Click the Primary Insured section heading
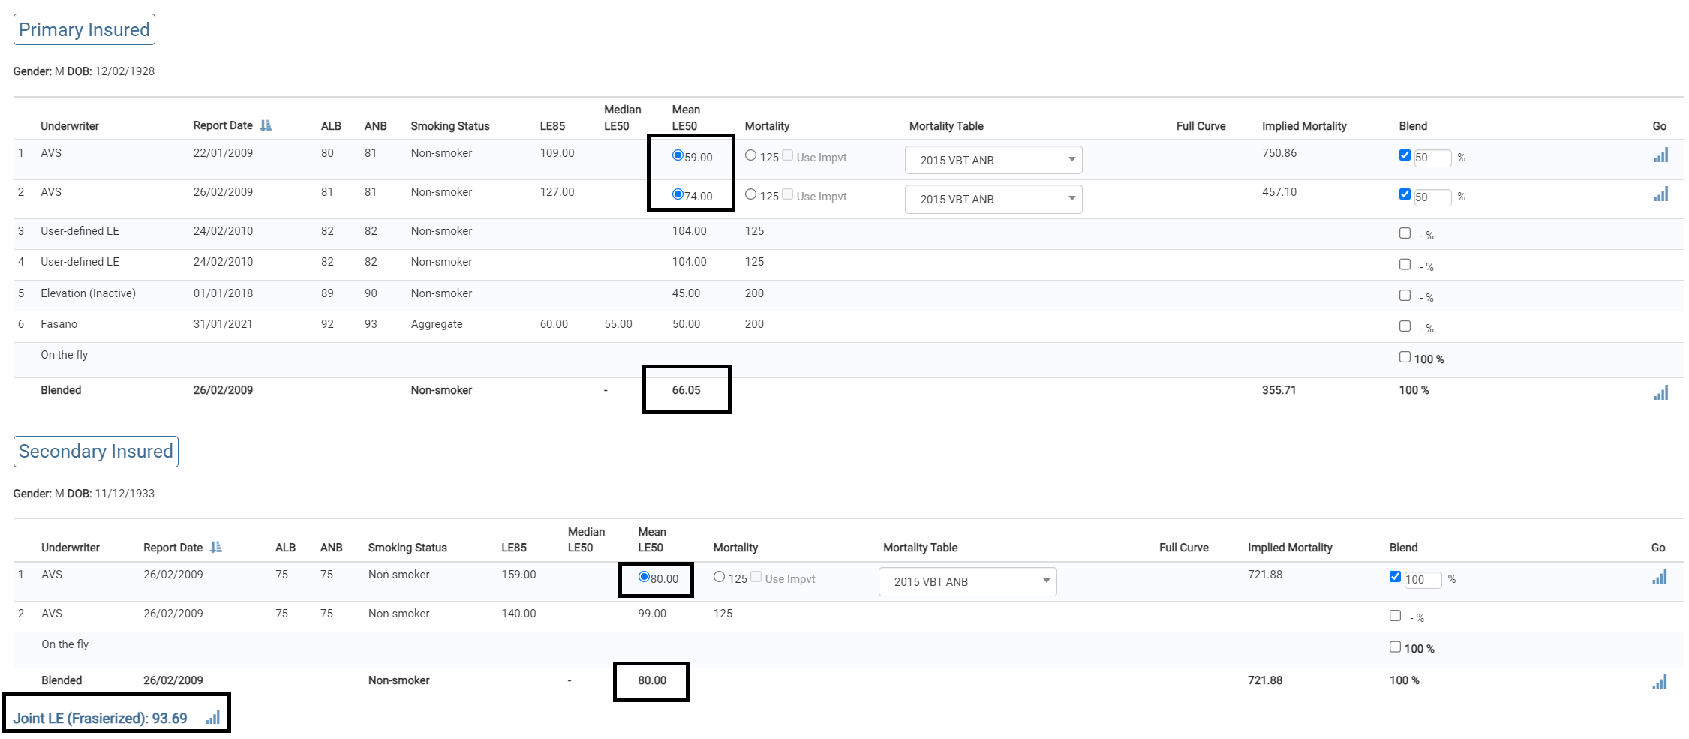 click(x=84, y=29)
